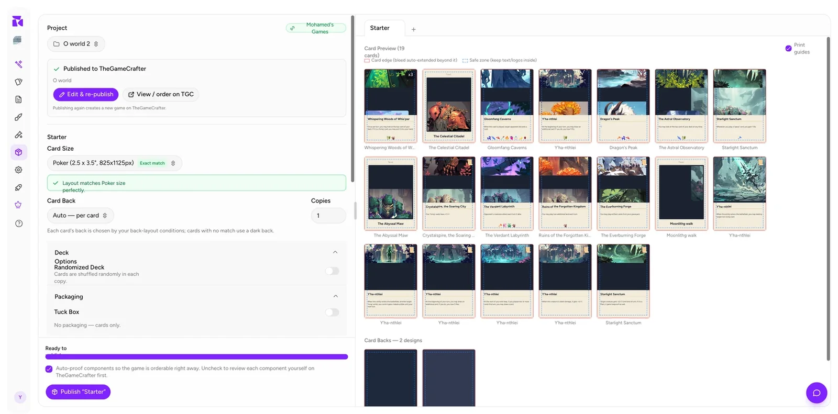Open the chat bubble support button
The height and width of the screenshot is (414, 838).
tap(816, 393)
